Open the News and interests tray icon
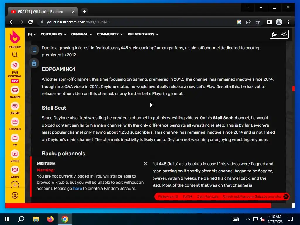Screen dimensions: 300x225 pyautogui.click(x=235, y=219)
